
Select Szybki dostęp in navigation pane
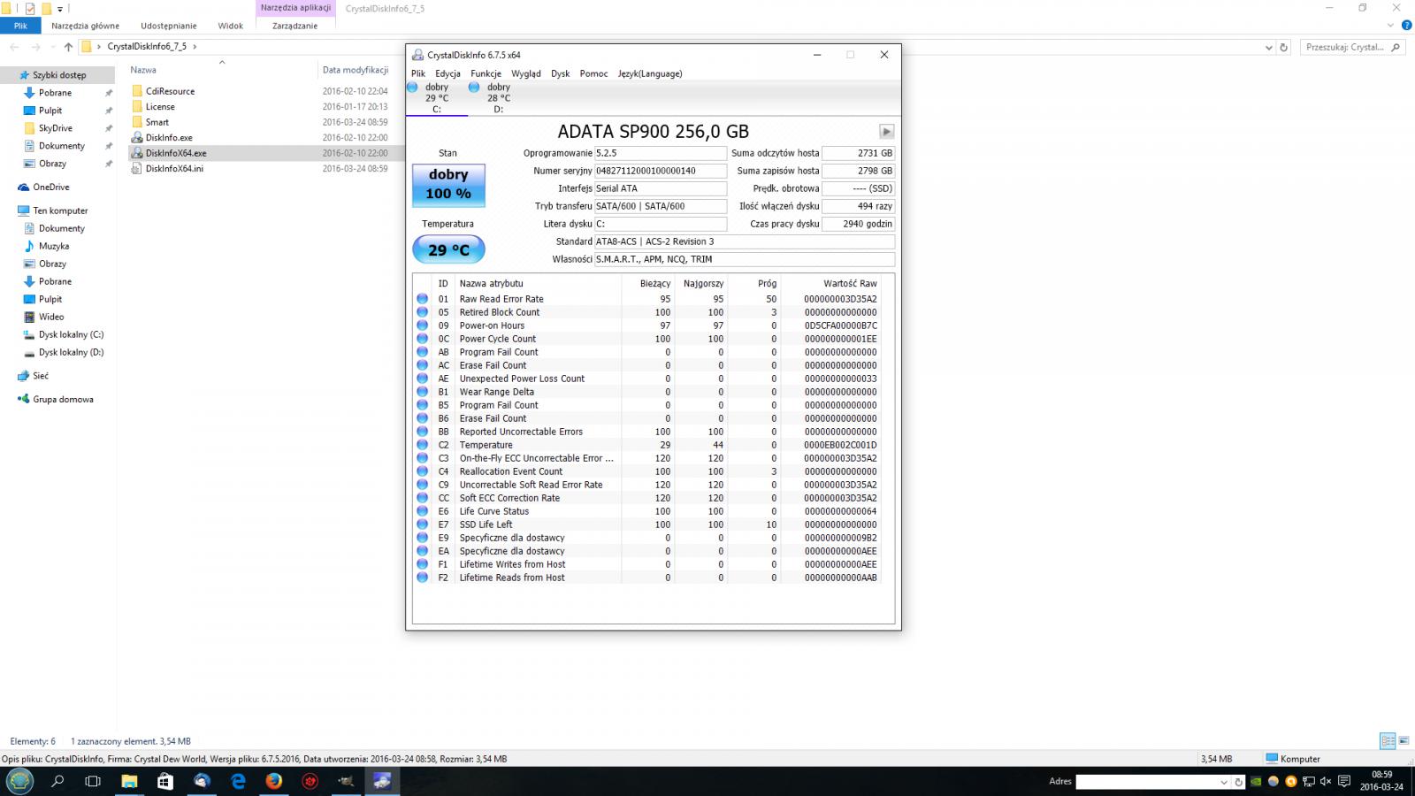pyautogui.click(x=59, y=75)
